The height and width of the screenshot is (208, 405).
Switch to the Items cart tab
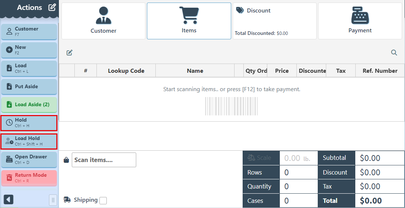189,21
